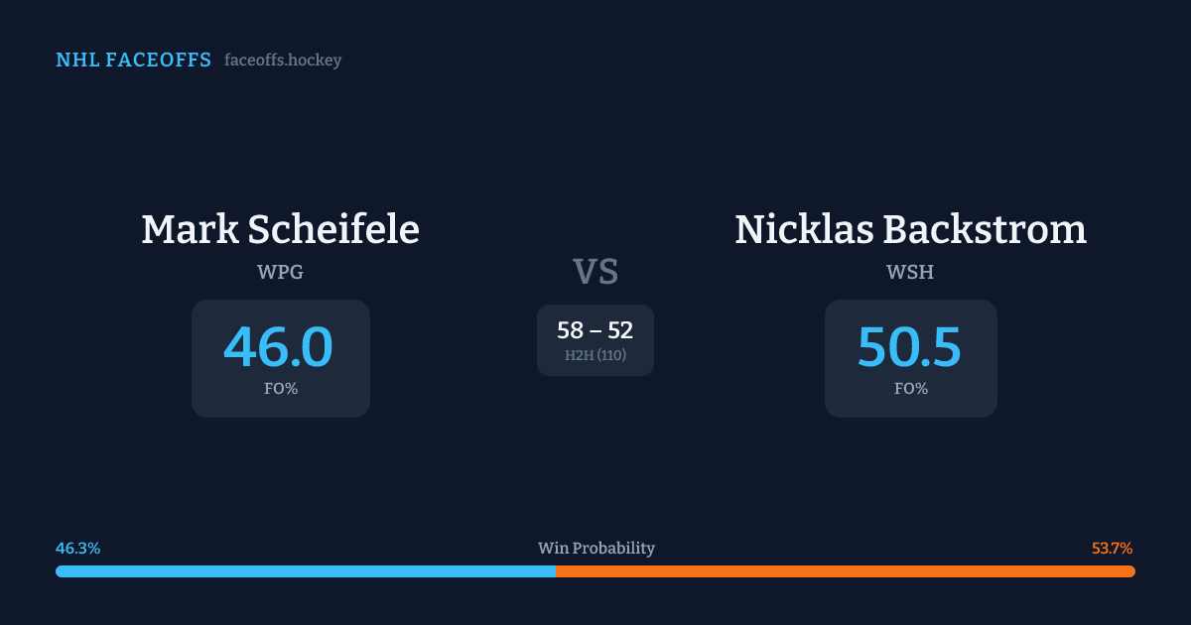Select the H2H (110) label
Viewport: 1191px width, 625px height.
[595, 355]
